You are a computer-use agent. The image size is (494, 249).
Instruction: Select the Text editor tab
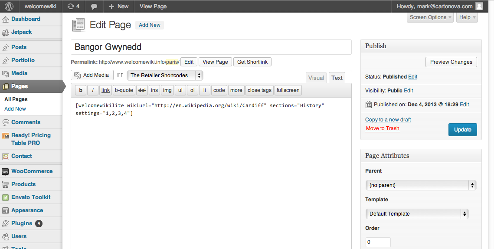pyautogui.click(x=337, y=78)
